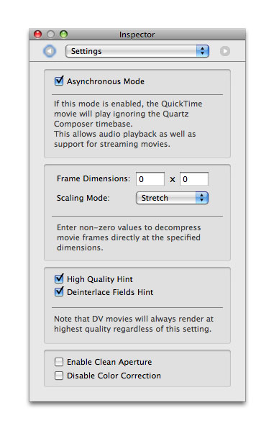This screenshot has width=279, height=436.
Task: Focus the frame height input field
Action: tap(194, 179)
